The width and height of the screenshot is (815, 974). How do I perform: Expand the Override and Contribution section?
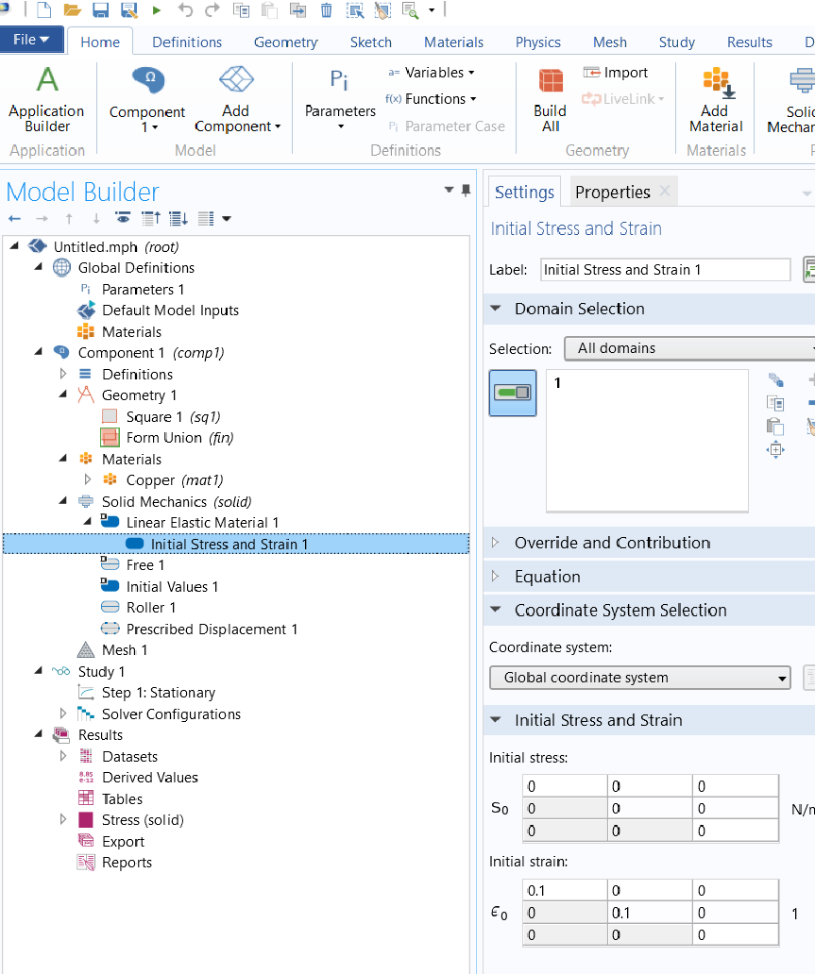612,543
